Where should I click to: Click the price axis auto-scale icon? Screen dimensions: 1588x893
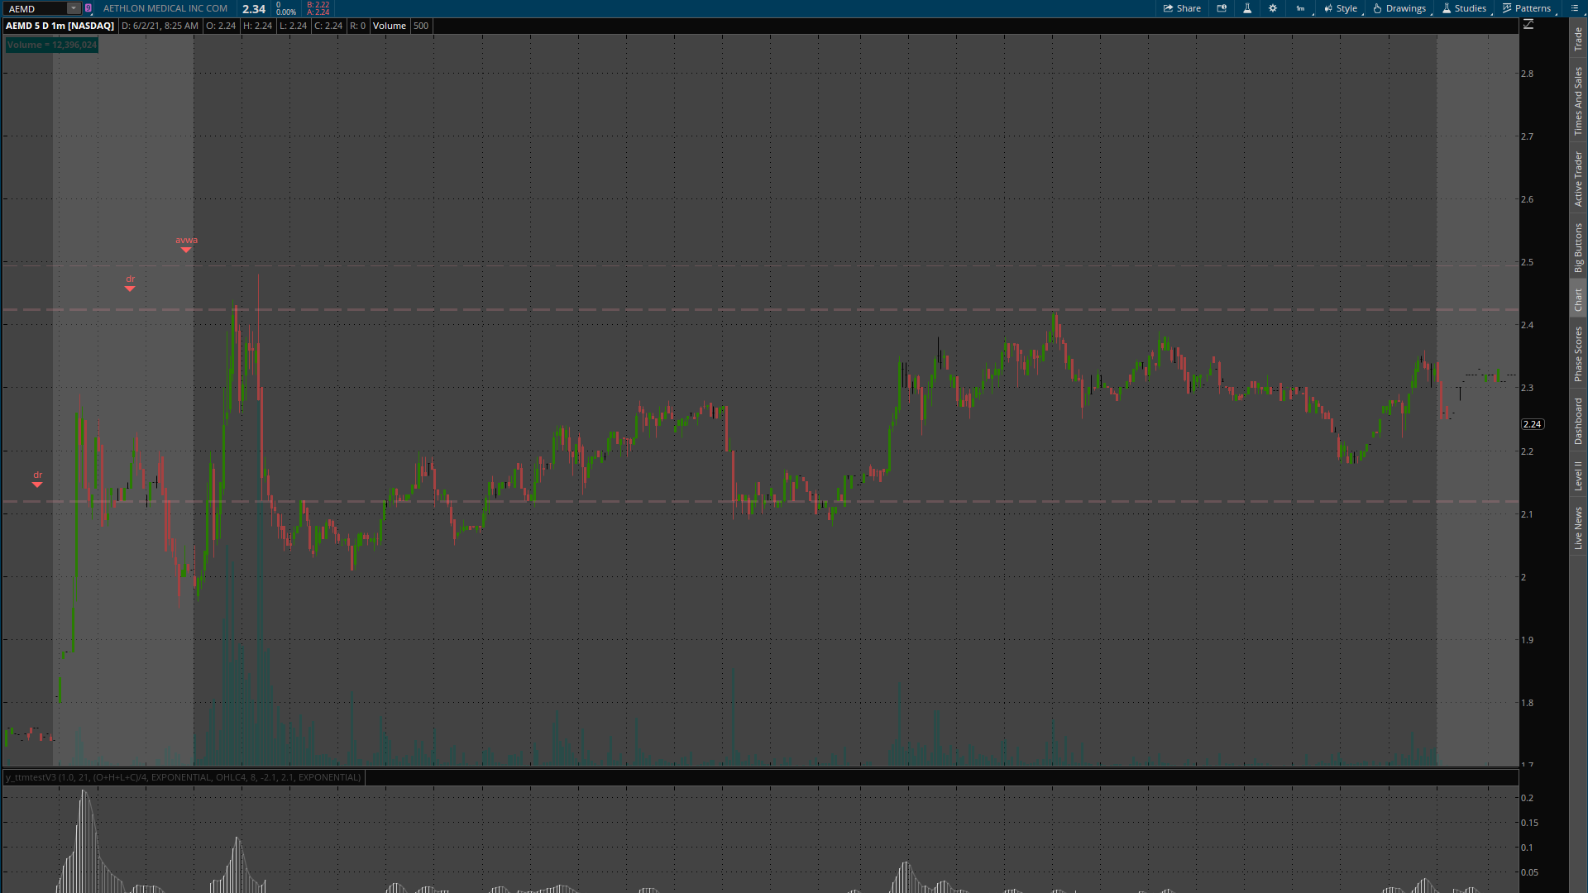[x=1528, y=25]
